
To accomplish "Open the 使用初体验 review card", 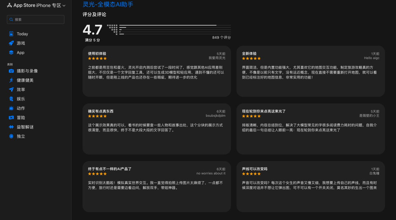I will pos(157,71).
